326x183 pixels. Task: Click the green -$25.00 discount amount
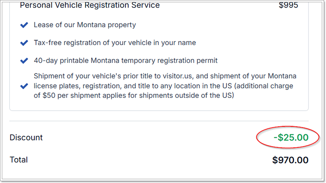[x=291, y=137]
